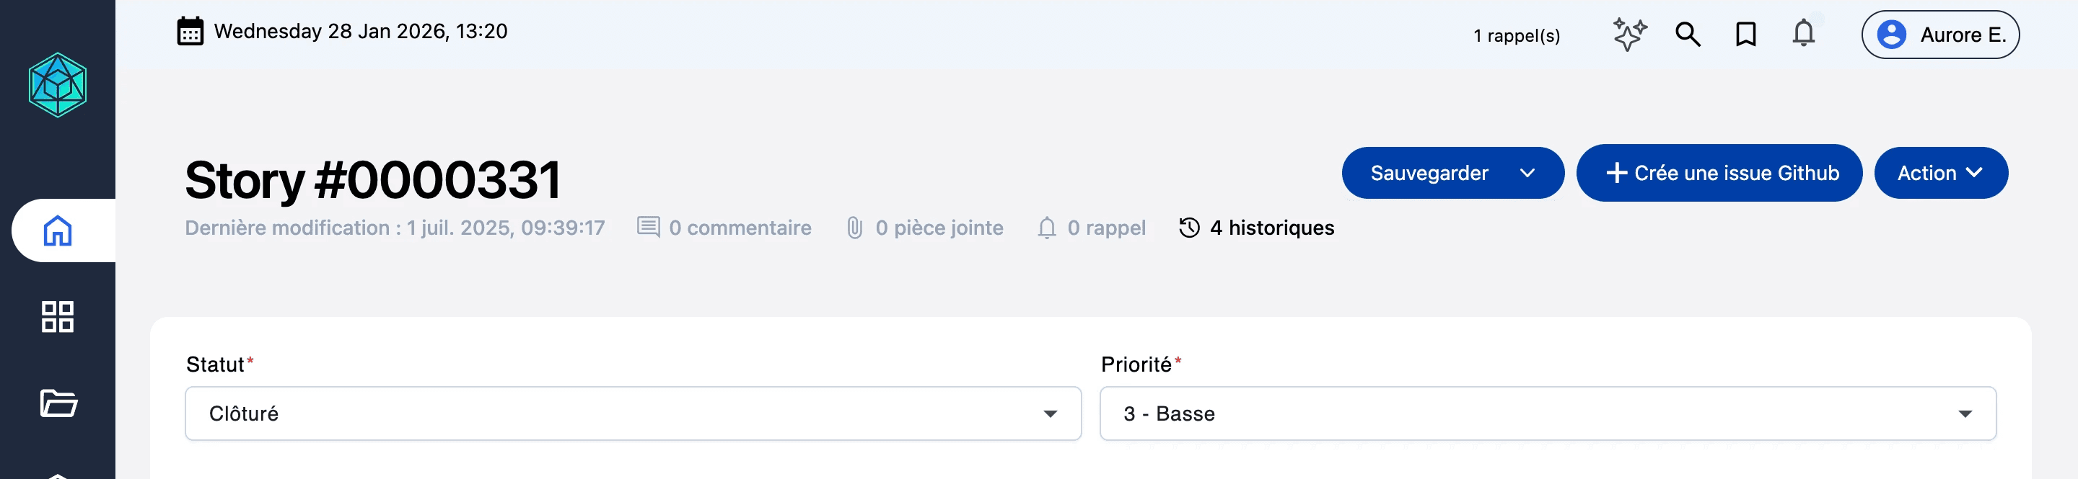Expand the Sauvegarder dropdown arrow

(x=1527, y=173)
